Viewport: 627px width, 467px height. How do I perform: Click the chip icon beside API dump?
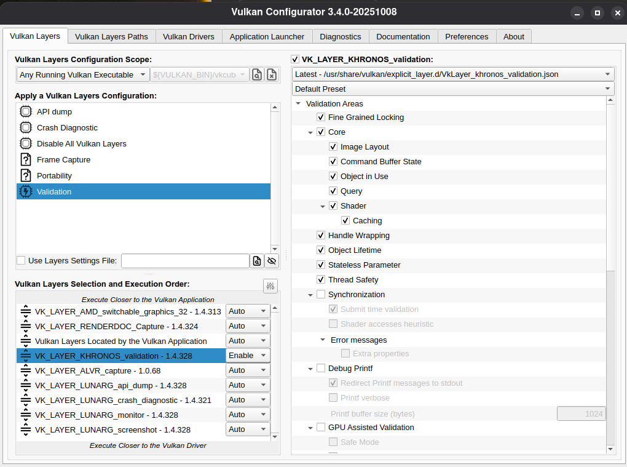(26, 112)
